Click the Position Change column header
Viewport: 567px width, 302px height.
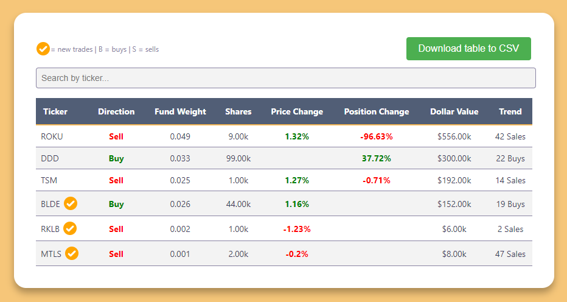pyautogui.click(x=377, y=111)
